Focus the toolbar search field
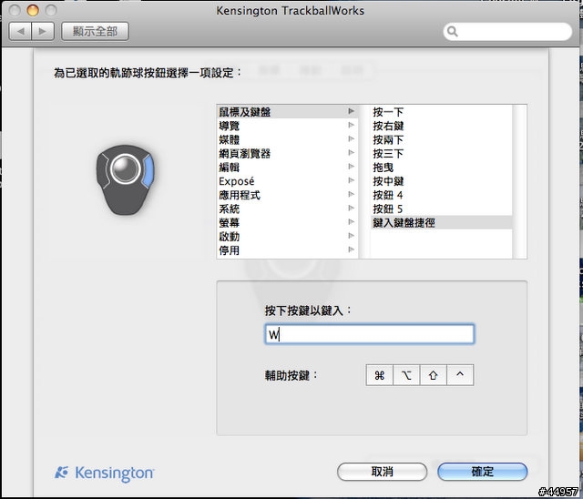This screenshot has width=583, height=499. tap(507, 32)
